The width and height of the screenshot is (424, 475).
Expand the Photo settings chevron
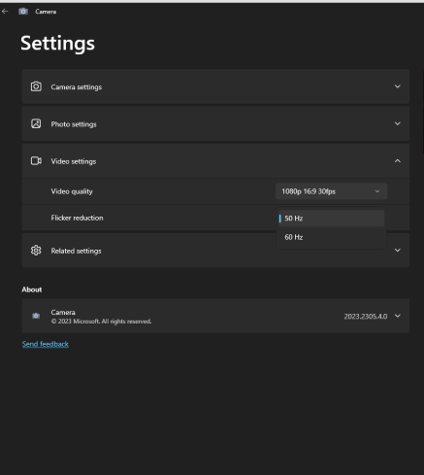point(398,123)
